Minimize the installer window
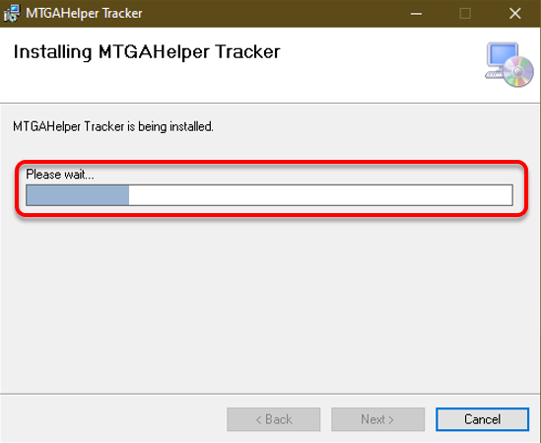541x443 pixels. pos(416,14)
